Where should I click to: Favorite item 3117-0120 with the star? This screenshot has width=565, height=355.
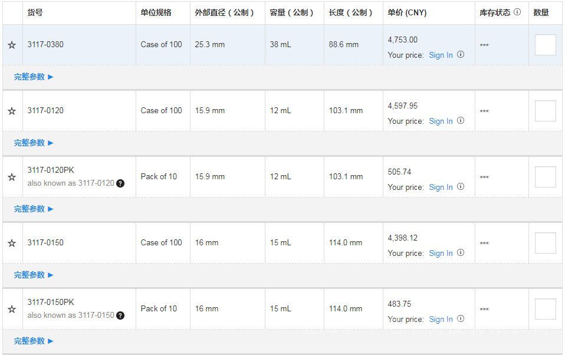(x=11, y=111)
